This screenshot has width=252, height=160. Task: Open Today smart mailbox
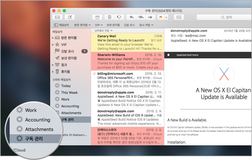(x=66, y=86)
